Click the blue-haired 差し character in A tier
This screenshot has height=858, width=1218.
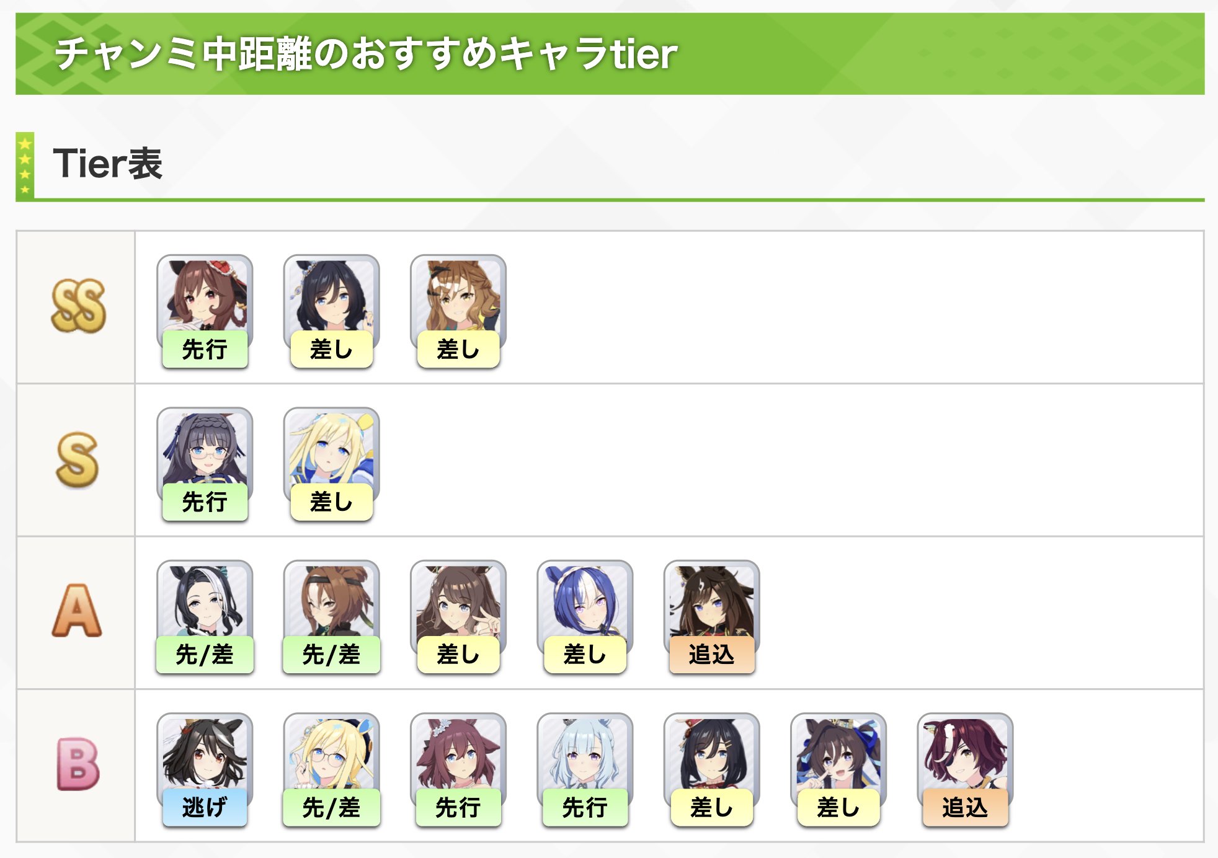click(585, 617)
